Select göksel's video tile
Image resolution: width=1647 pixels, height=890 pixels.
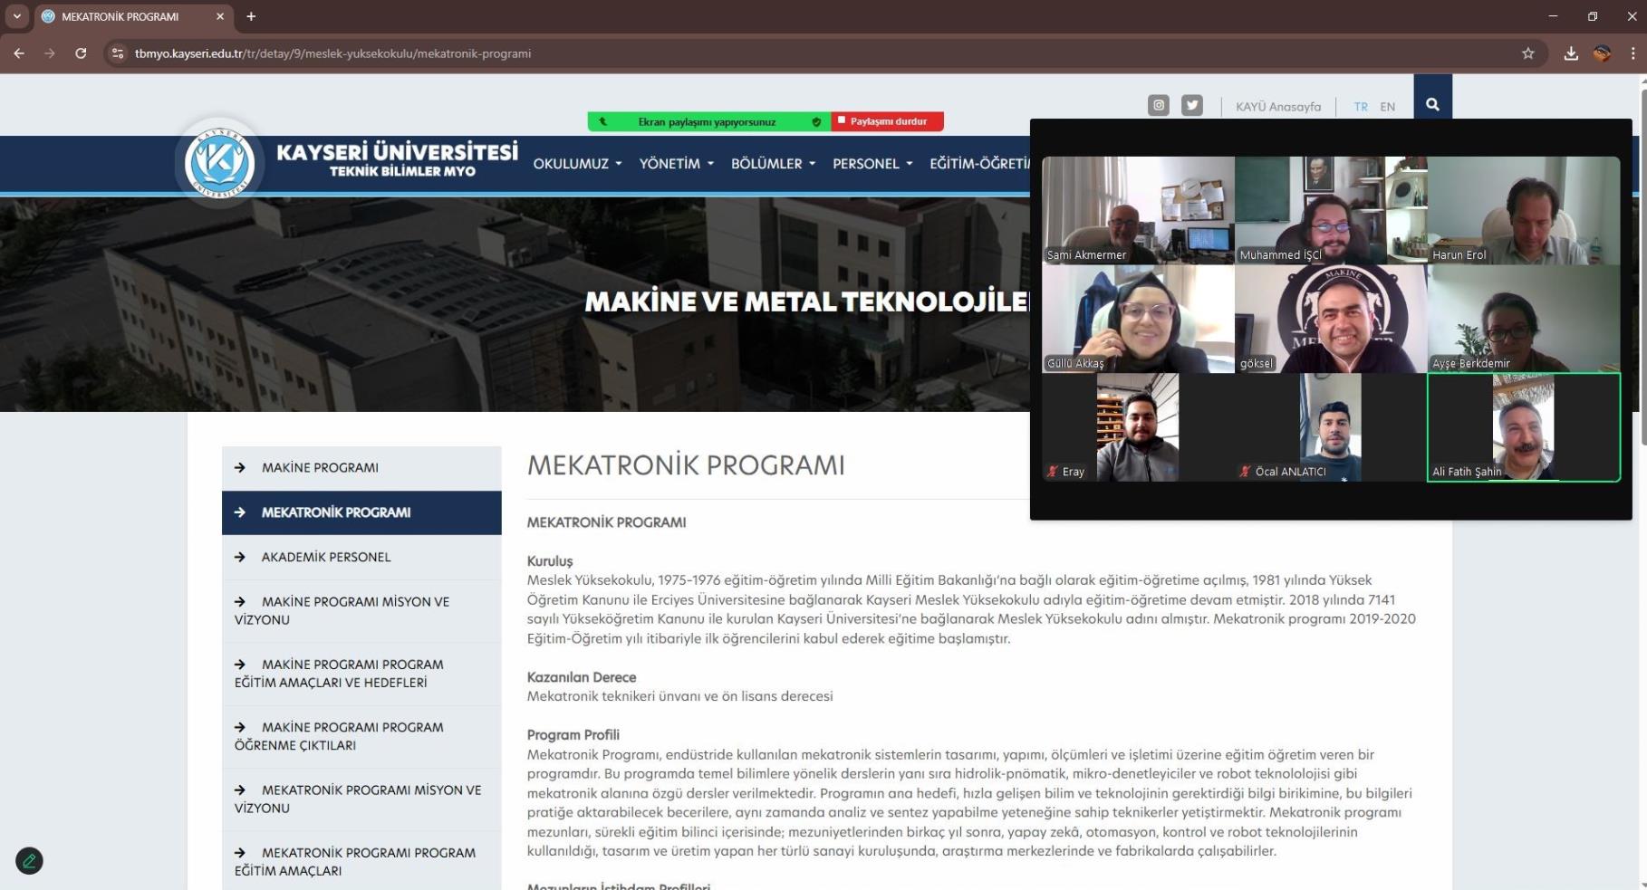tap(1331, 319)
